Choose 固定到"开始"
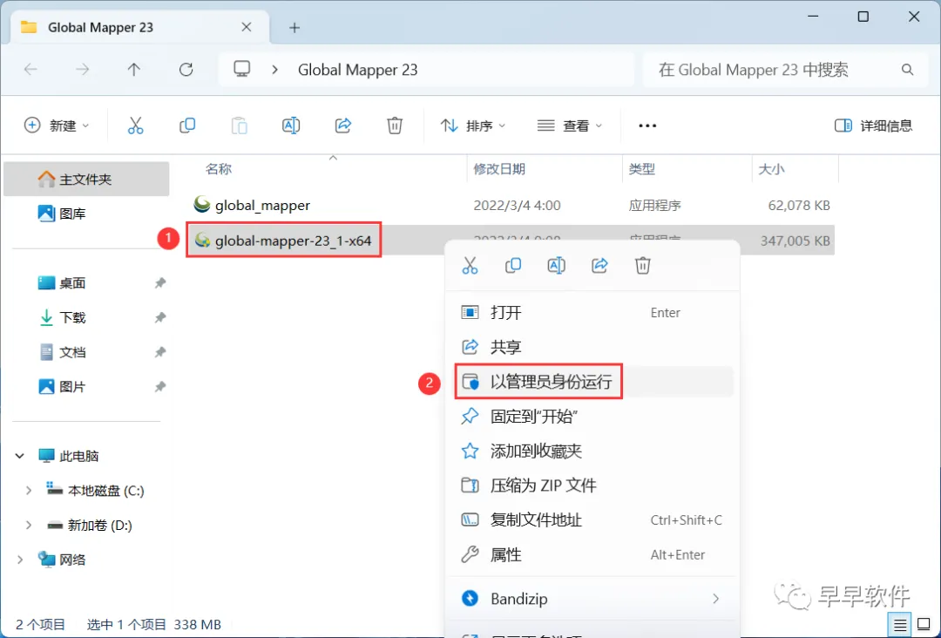The height and width of the screenshot is (638, 941). click(x=592, y=417)
